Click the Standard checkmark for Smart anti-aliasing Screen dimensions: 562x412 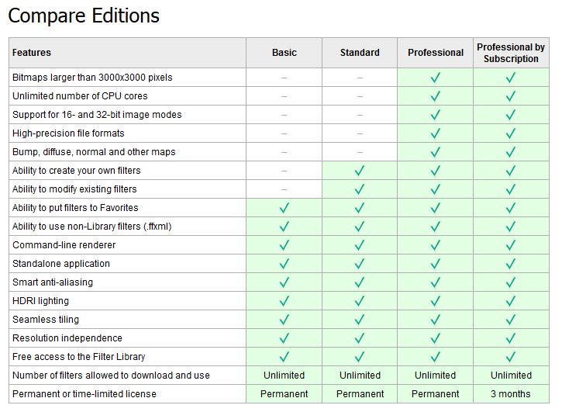click(x=360, y=282)
